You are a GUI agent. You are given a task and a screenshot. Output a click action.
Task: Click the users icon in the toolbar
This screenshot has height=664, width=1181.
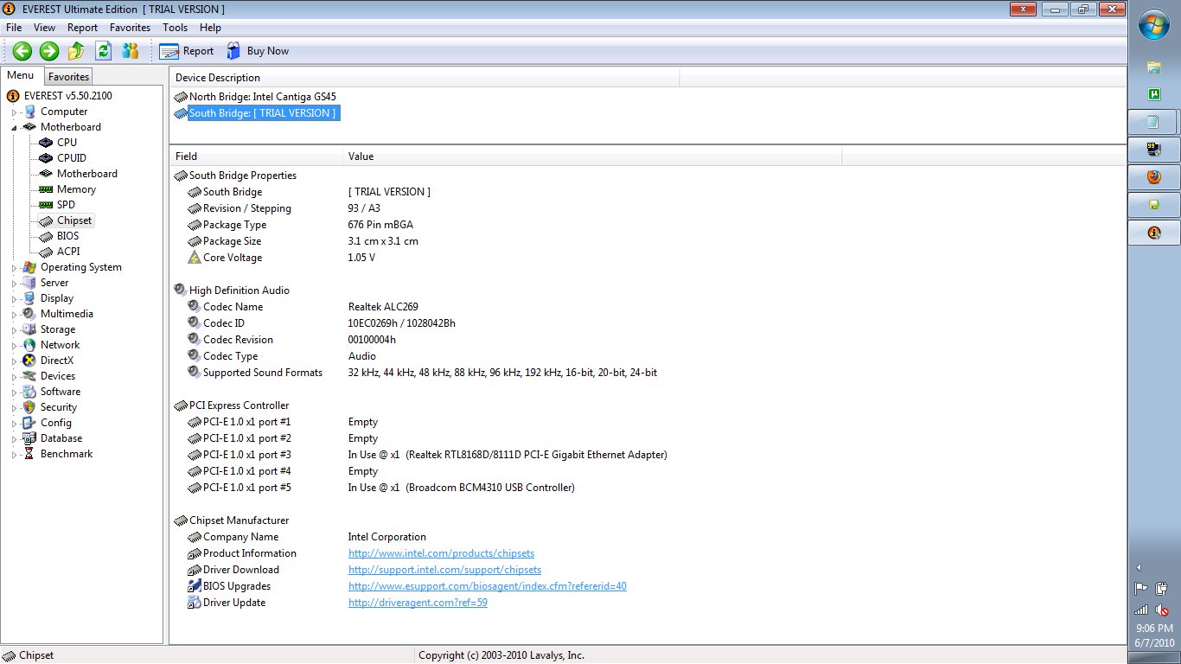coord(131,51)
